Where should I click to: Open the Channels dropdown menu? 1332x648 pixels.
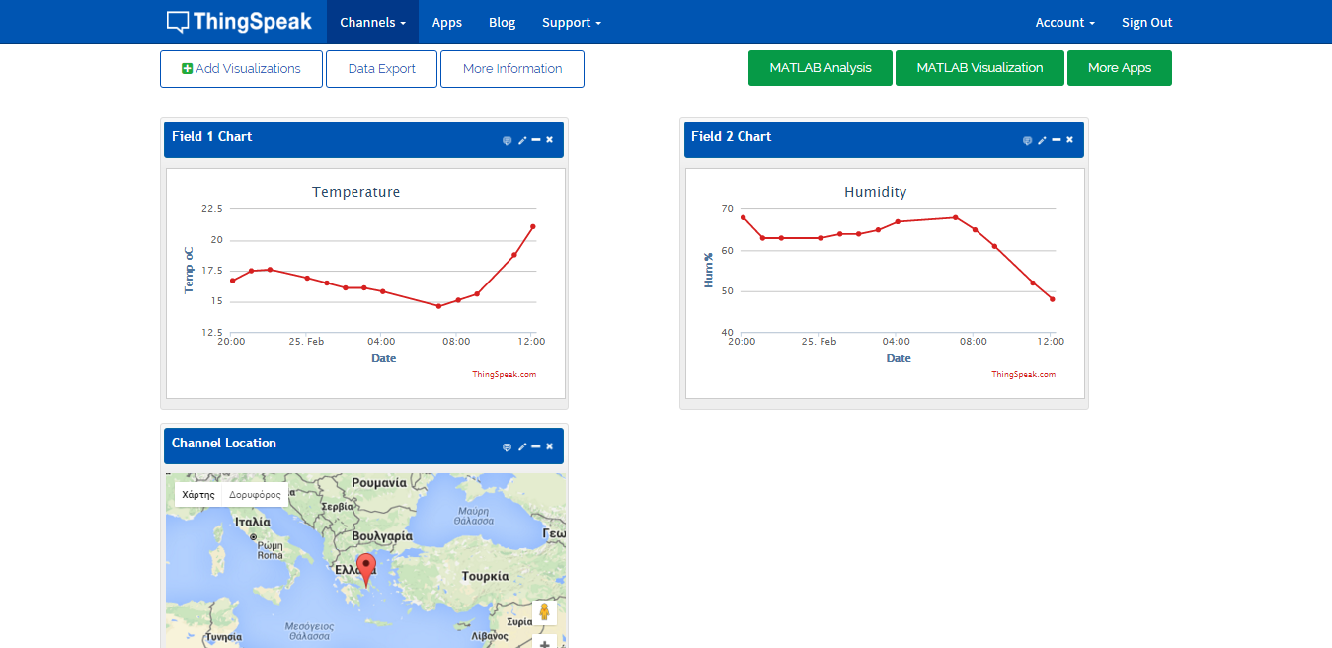372,22
